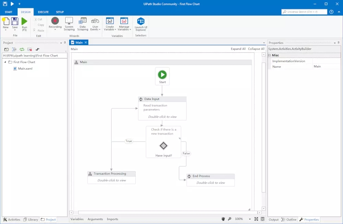Select the First Flow Chart folder
The image size is (343, 224).
click(22, 62)
